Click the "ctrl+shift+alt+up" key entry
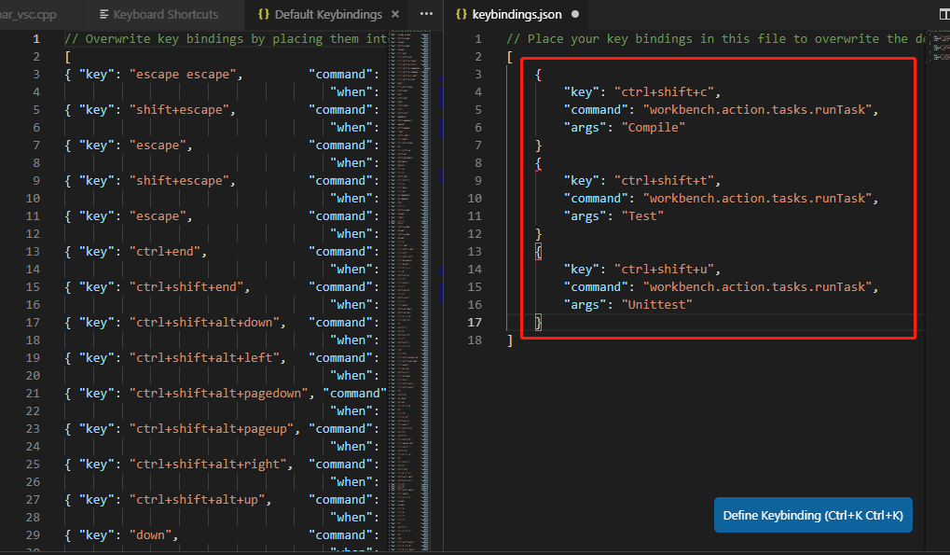 tap(200, 499)
